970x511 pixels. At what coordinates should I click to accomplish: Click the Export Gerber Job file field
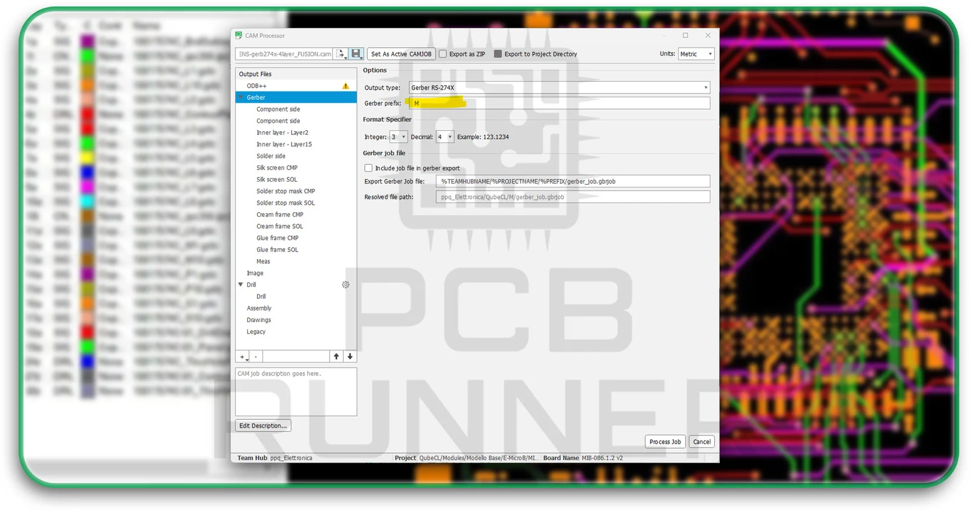pyautogui.click(x=573, y=181)
